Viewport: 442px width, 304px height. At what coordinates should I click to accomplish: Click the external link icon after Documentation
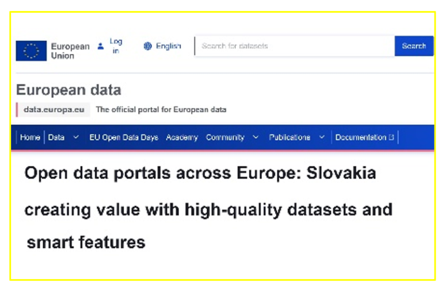pos(391,138)
